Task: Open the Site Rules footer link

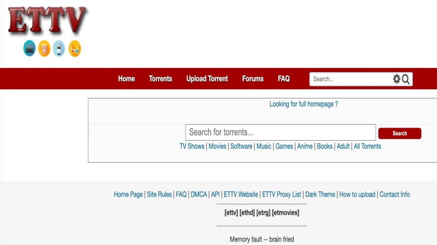Action: (x=159, y=195)
